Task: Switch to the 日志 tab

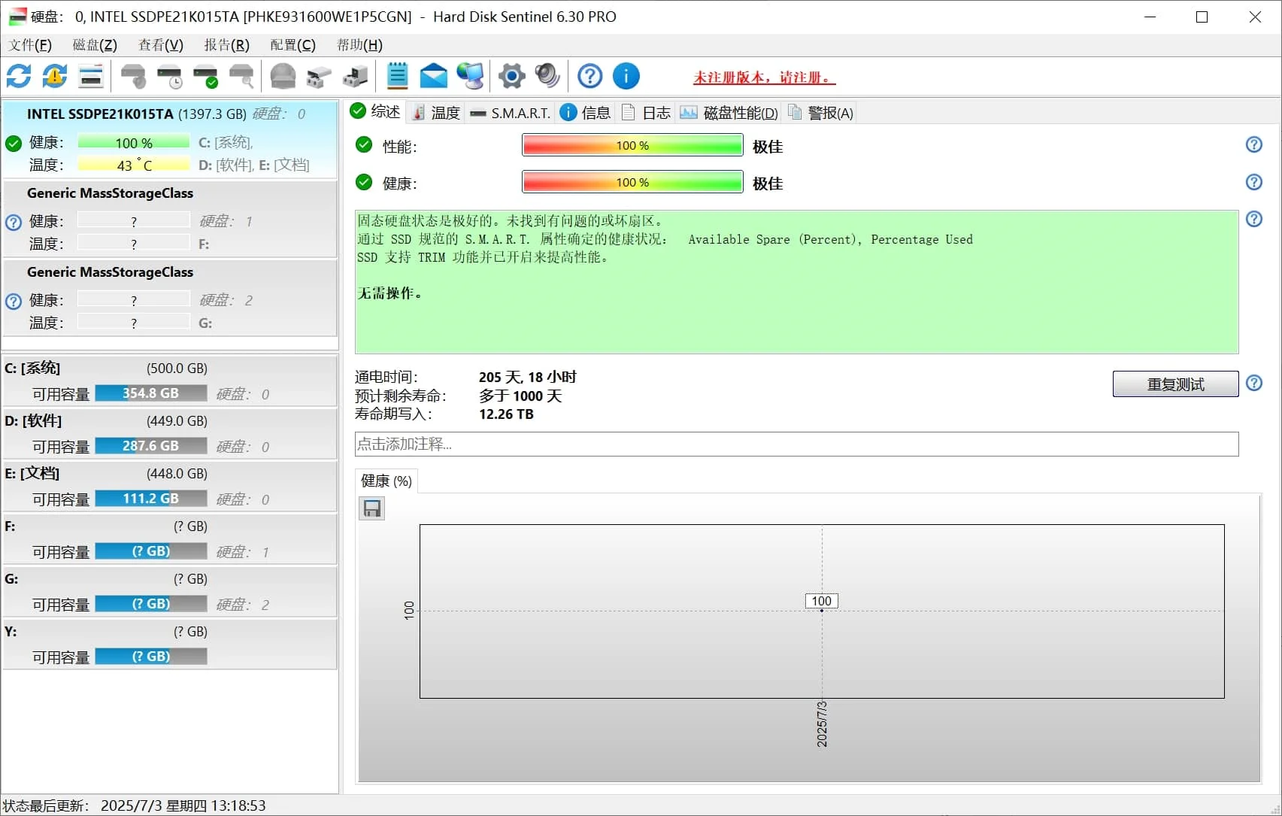Action: [646, 113]
